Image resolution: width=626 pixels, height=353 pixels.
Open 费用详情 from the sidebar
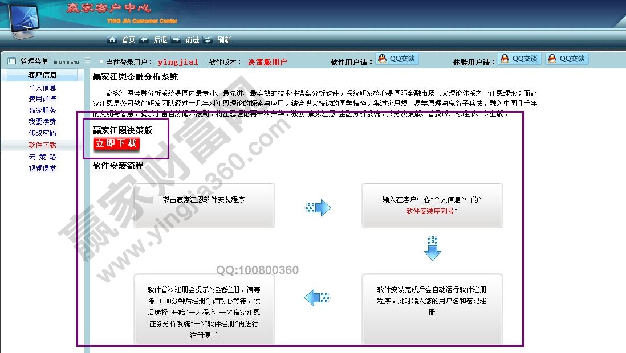[43, 98]
